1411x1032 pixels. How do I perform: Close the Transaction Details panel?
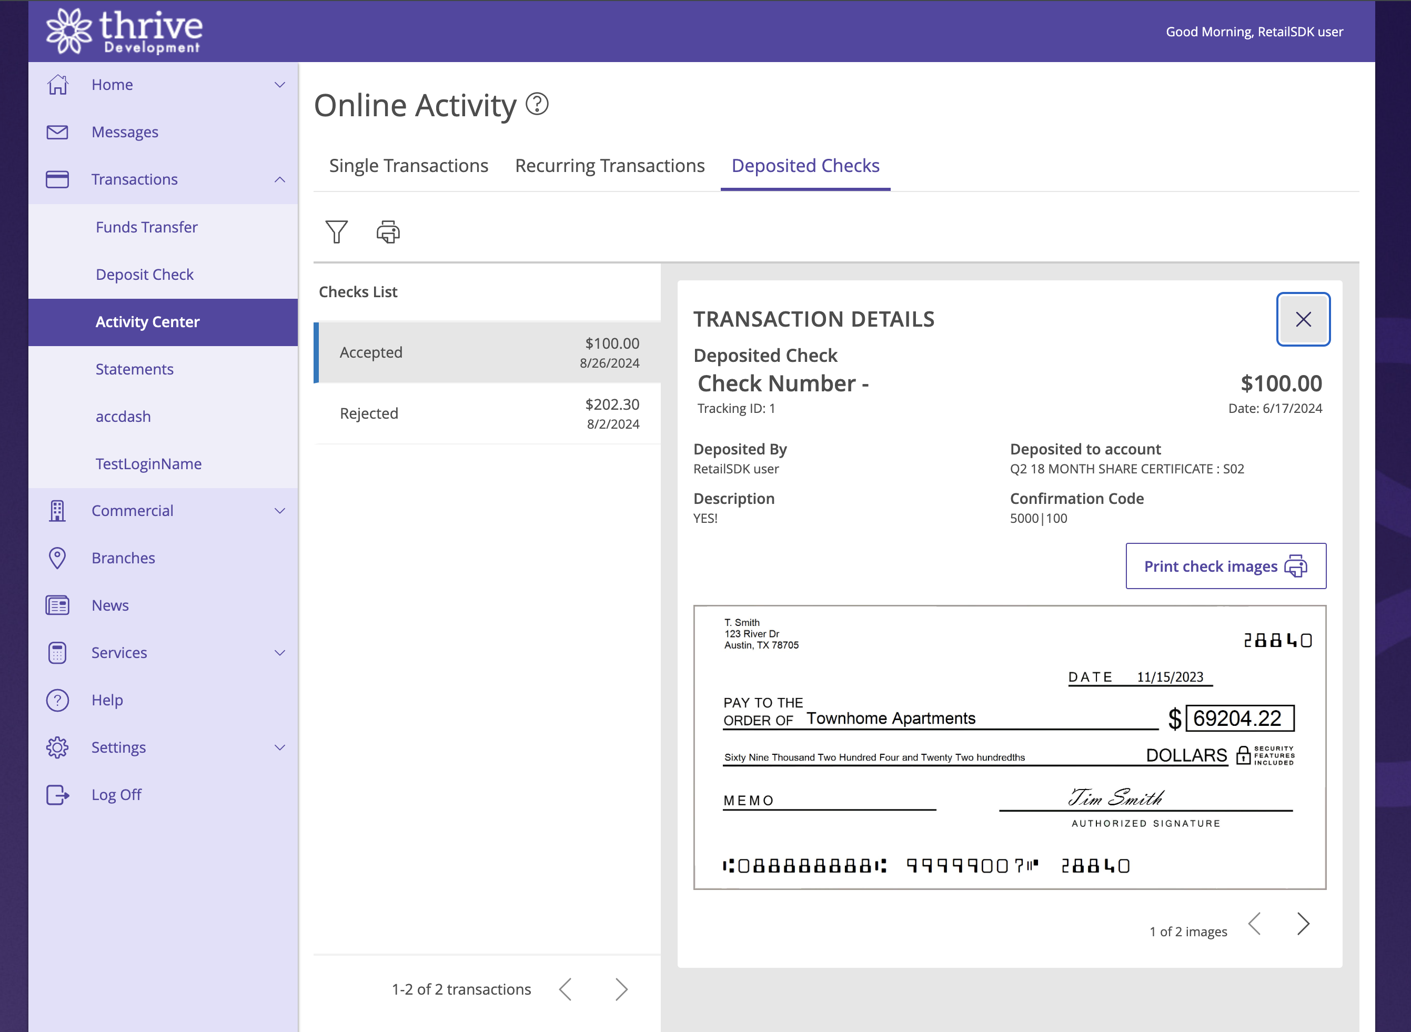point(1303,319)
